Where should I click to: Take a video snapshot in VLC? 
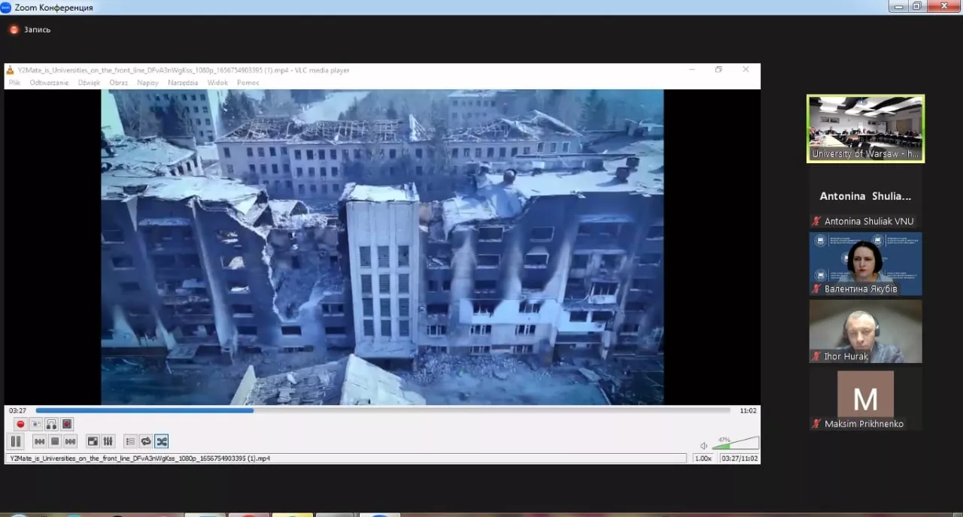pyautogui.click(x=35, y=425)
